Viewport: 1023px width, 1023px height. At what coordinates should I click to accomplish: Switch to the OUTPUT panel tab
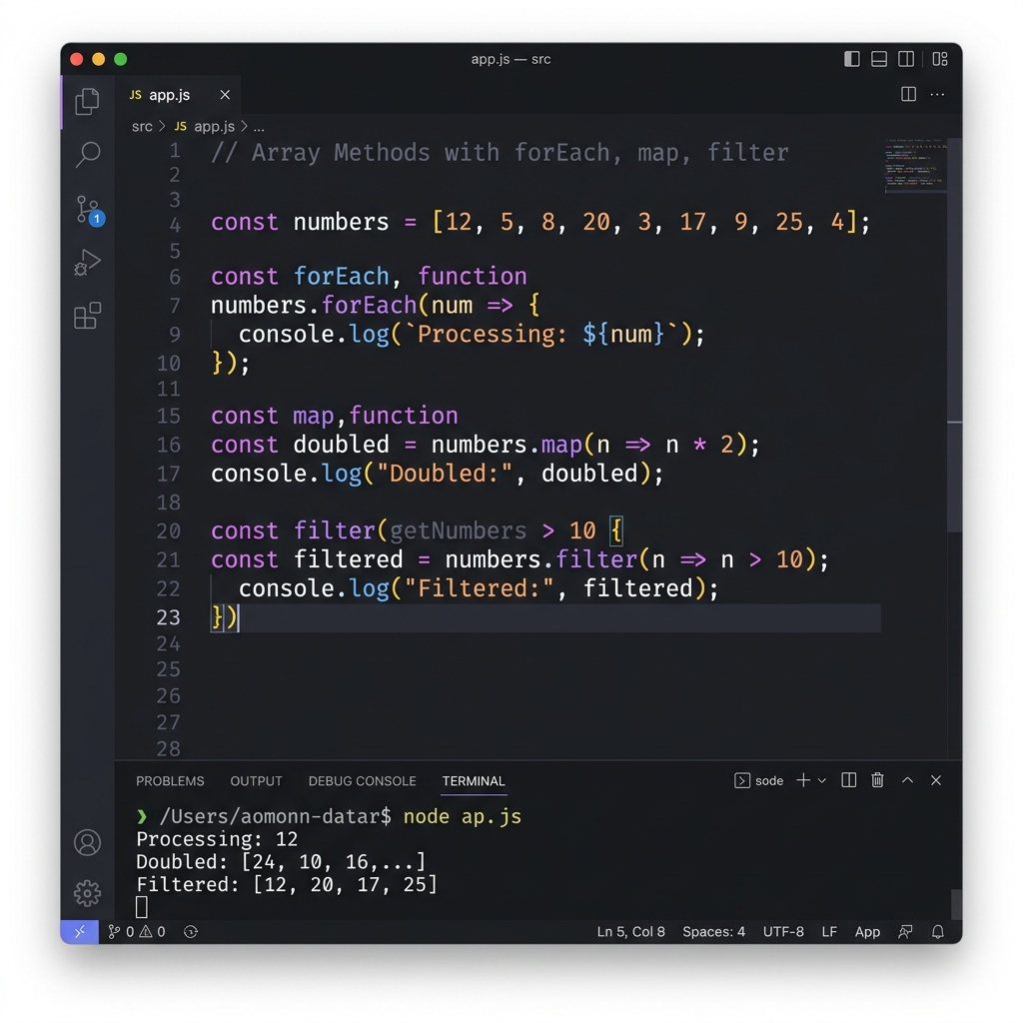(256, 781)
